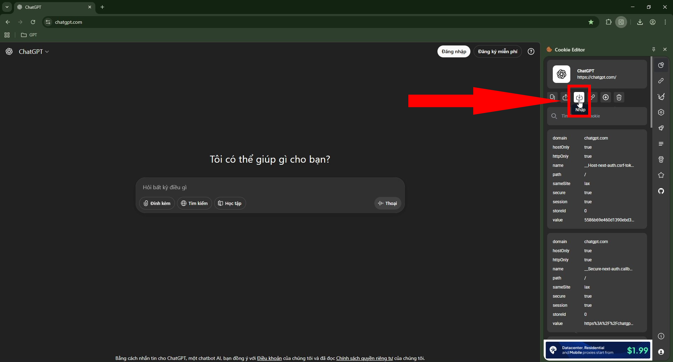Open the tab search dropdown arrow
Image resolution: width=673 pixels, height=362 pixels.
coord(7,7)
